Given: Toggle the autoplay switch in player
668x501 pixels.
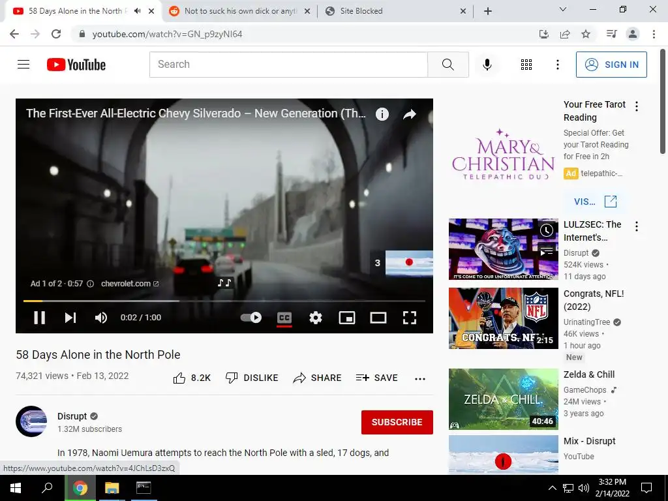Looking at the screenshot, I should 251,318.
